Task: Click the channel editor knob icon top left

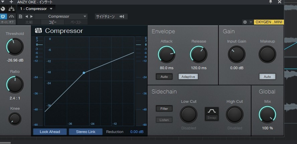Action: point(3,9)
